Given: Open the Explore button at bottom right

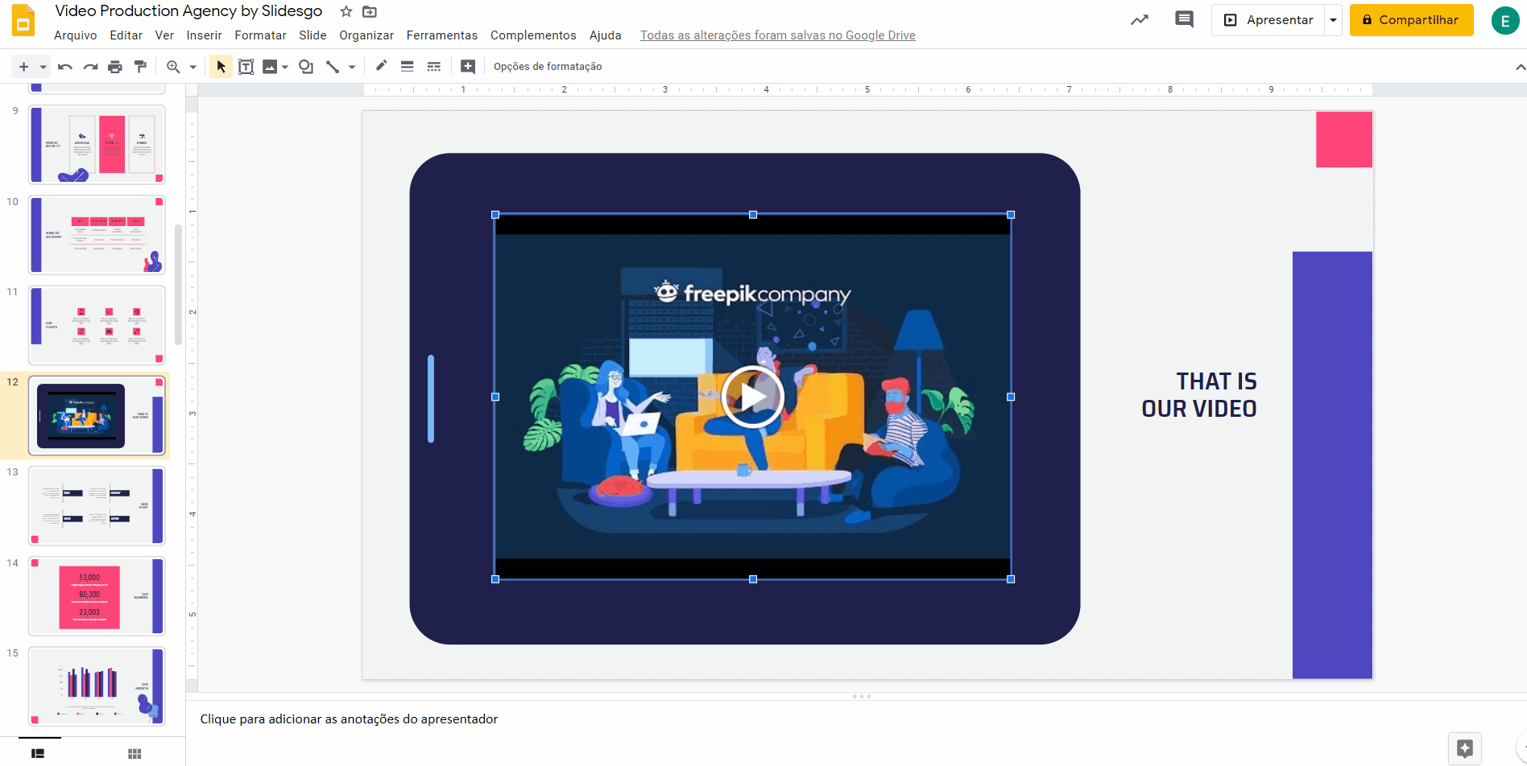Looking at the screenshot, I should (1464, 748).
